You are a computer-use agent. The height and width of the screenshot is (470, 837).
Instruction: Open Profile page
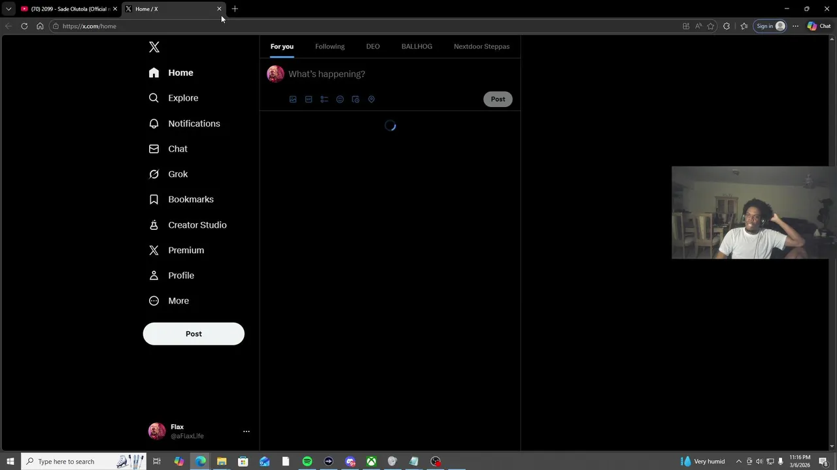pos(172,275)
